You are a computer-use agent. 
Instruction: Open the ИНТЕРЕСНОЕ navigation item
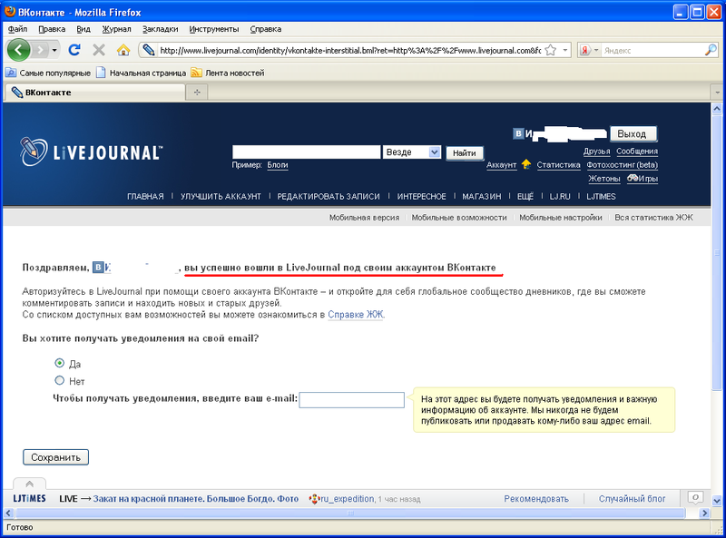point(421,196)
